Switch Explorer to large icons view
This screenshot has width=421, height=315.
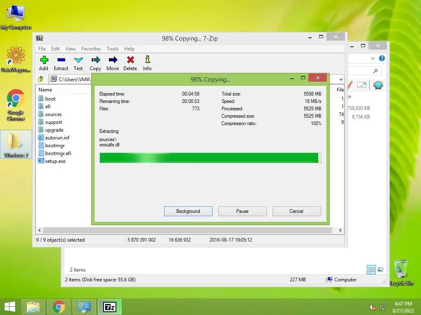click(380, 269)
